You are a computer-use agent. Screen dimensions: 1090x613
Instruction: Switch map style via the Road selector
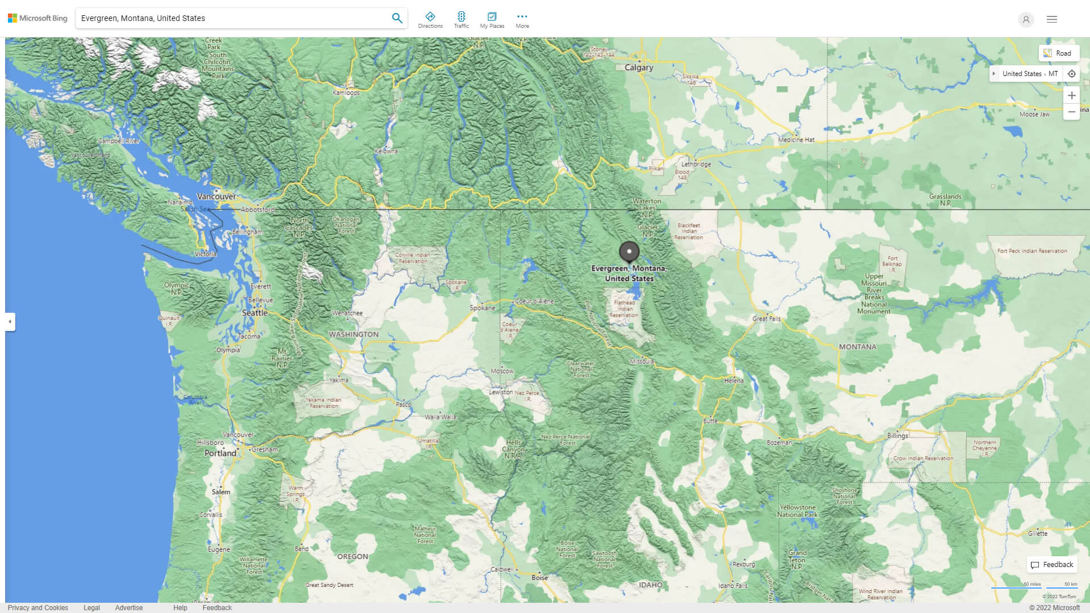(x=1059, y=53)
